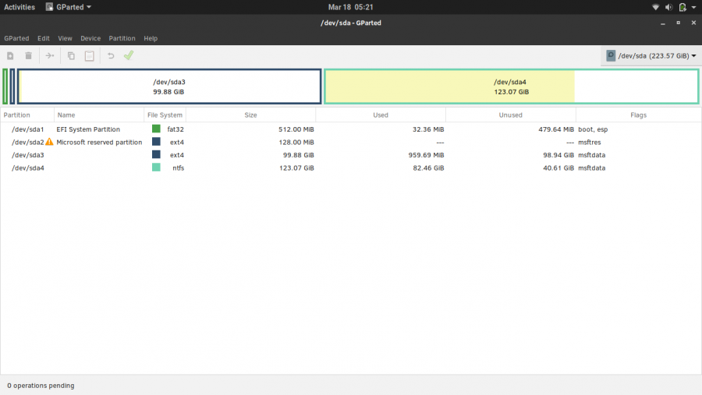Click the warning icon next to /dev/sda2

coord(50,142)
